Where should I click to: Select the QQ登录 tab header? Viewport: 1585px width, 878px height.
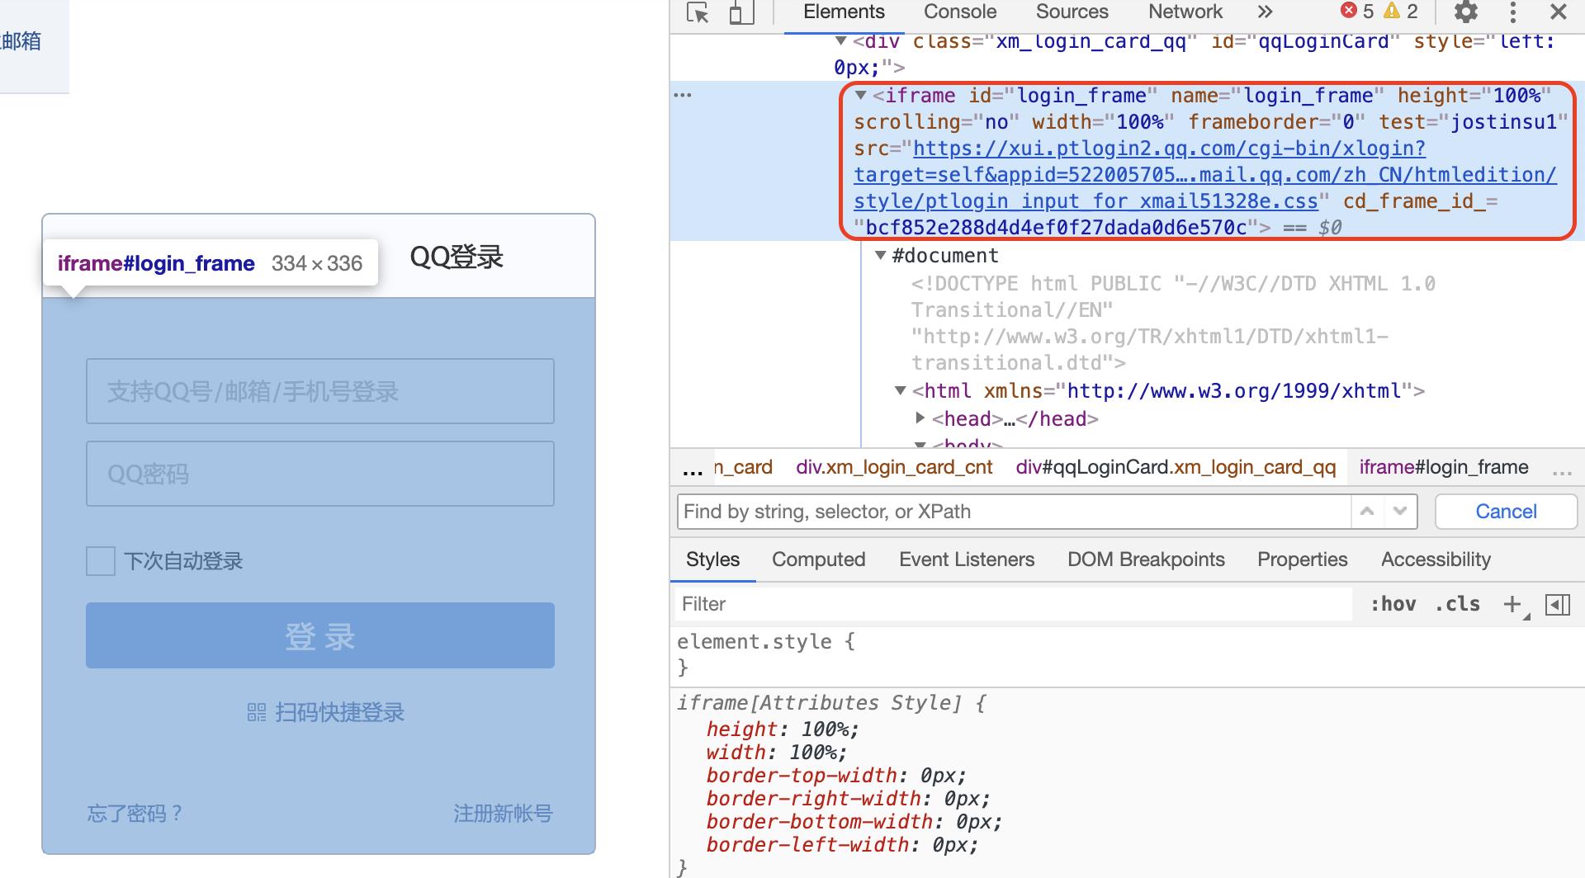457,257
